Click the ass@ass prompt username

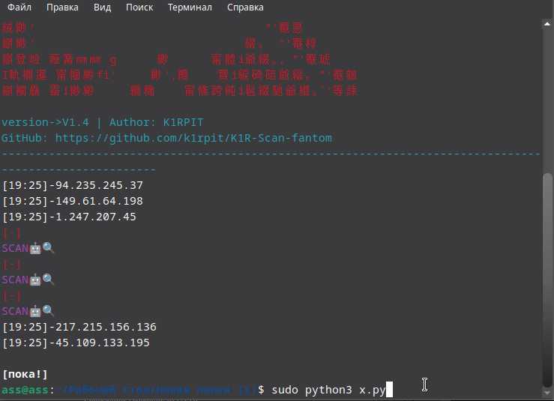coord(25,390)
